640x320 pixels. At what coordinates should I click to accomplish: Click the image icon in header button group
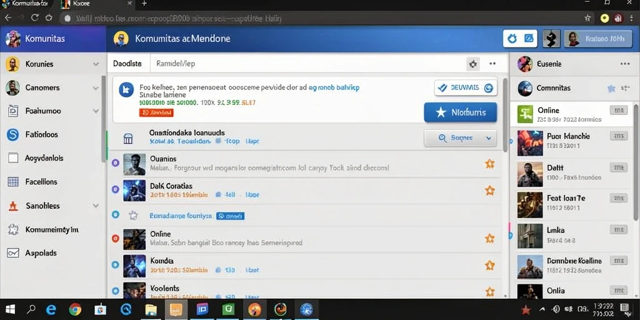tap(529, 39)
